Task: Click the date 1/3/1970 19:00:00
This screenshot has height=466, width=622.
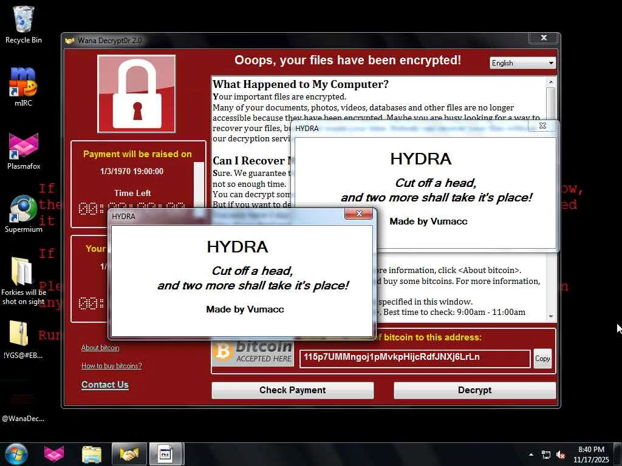Action: 132,171
